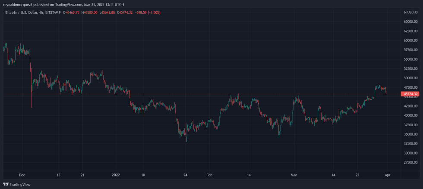Click the TradingView logo at bottom left
The width and height of the screenshot is (423, 189).
pyautogui.click(x=17, y=184)
